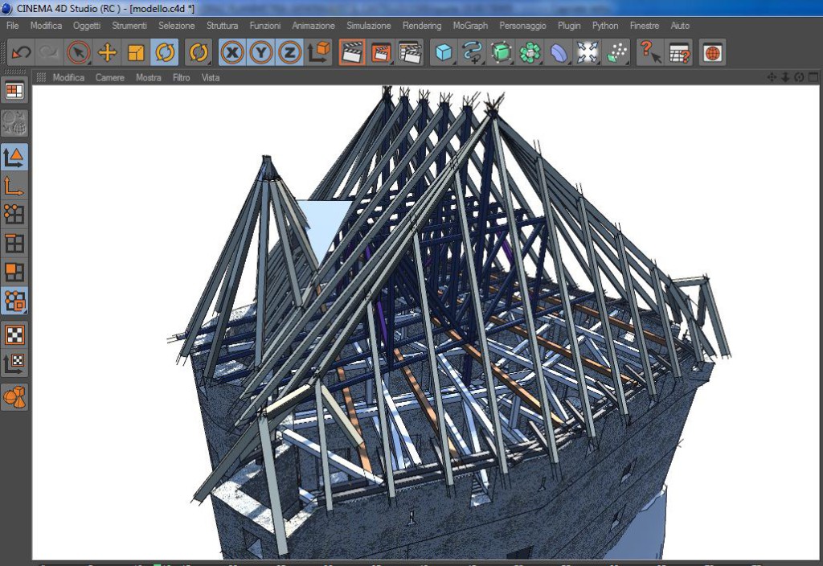Expand the Cube primitive objects dropdown

pyautogui.click(x=443, y=53)
